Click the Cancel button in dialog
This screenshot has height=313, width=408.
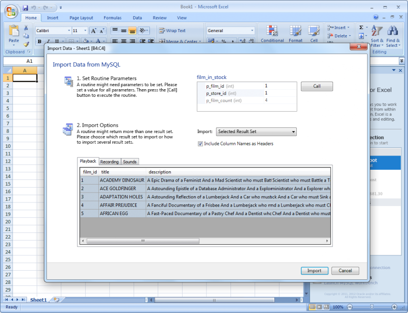pos(345,271)
